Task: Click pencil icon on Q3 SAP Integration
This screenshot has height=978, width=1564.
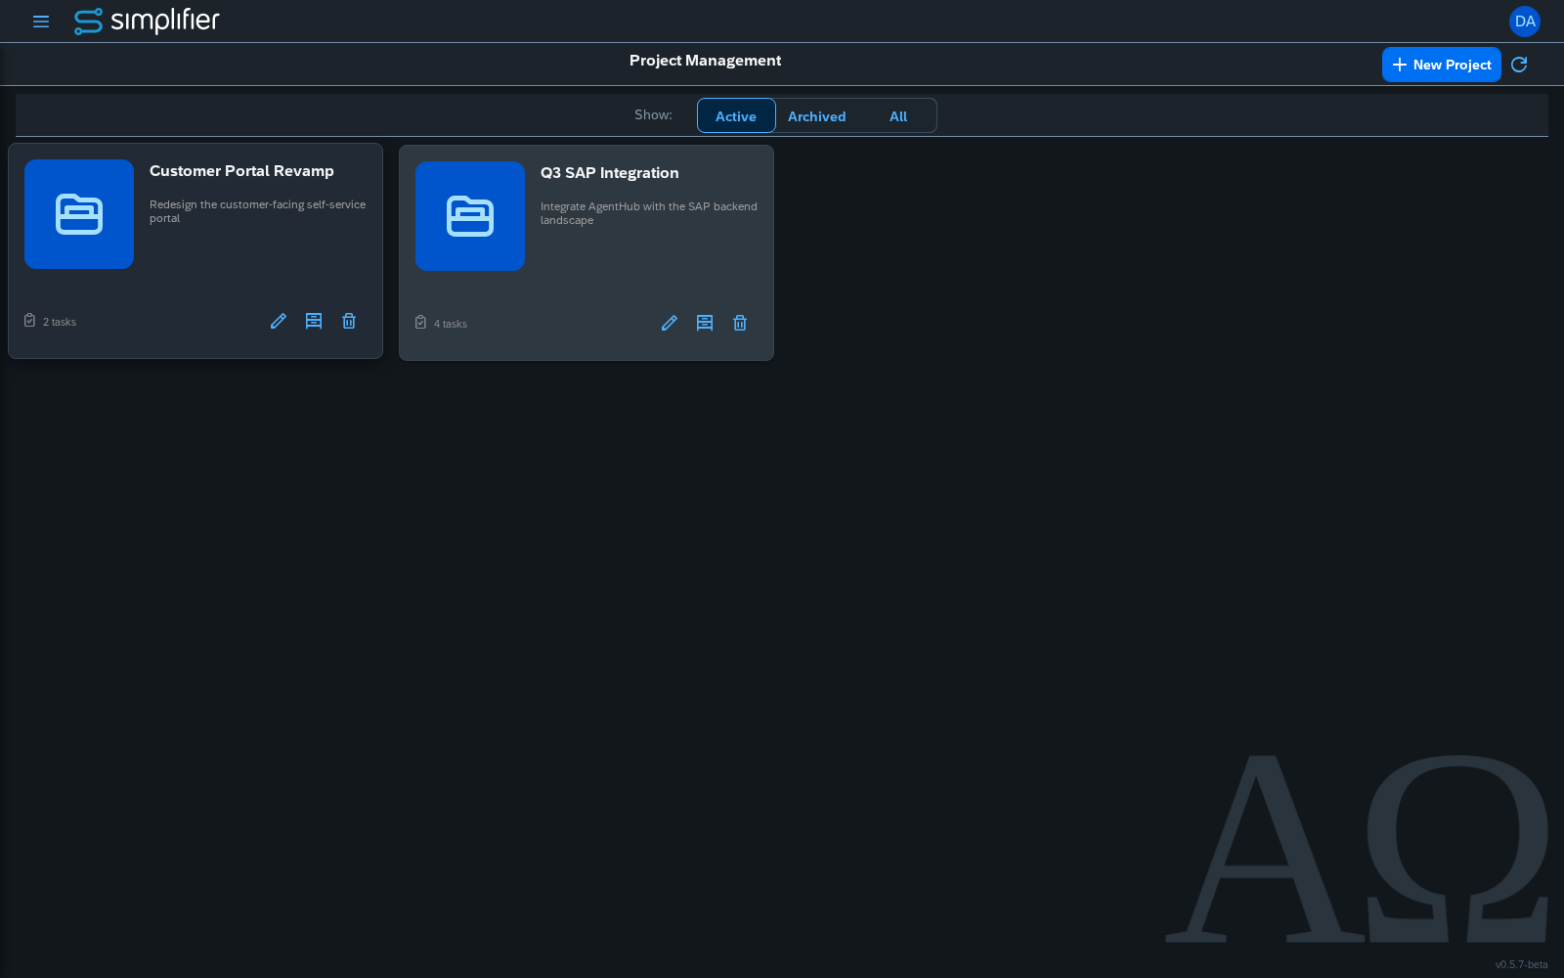Action: click(670, 323)
